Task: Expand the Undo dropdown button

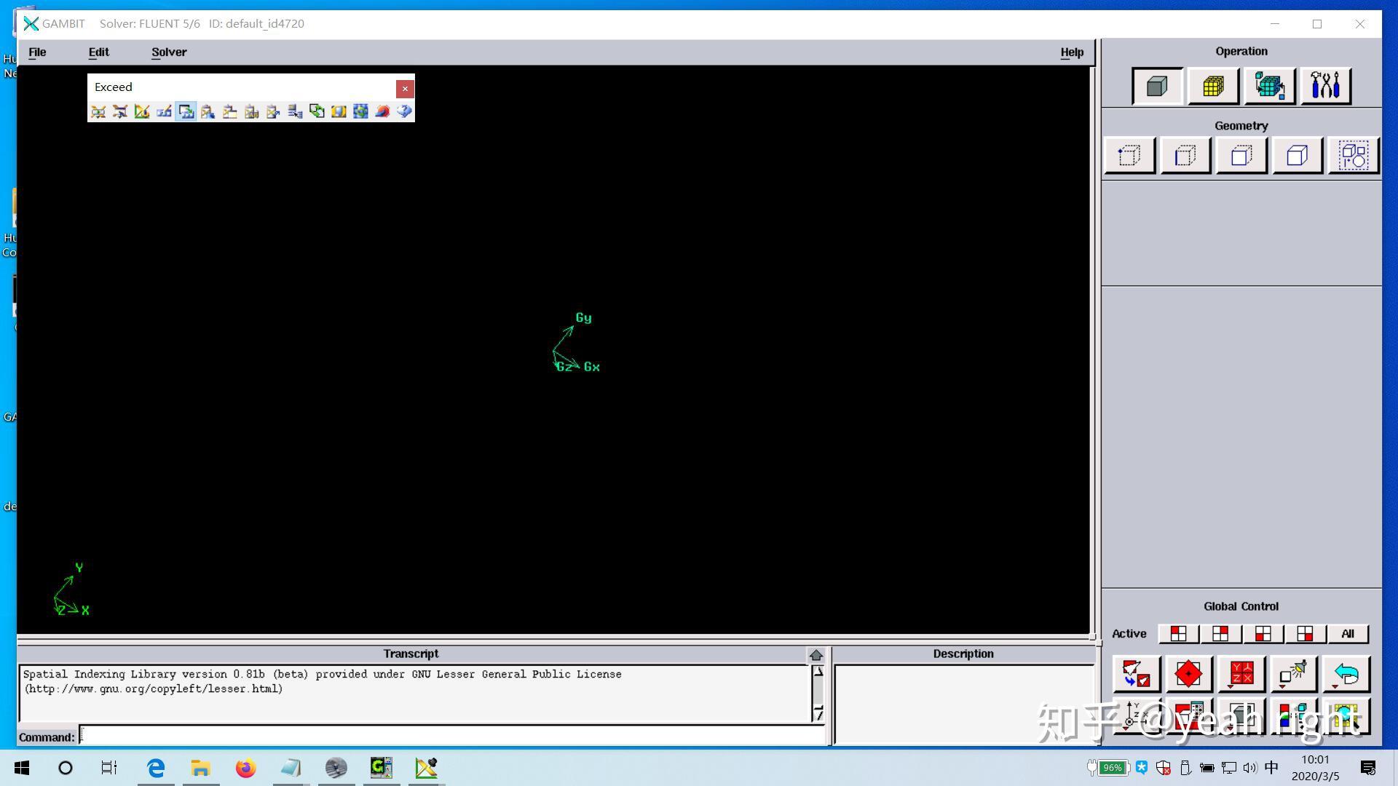Action: click(1346, 674)
